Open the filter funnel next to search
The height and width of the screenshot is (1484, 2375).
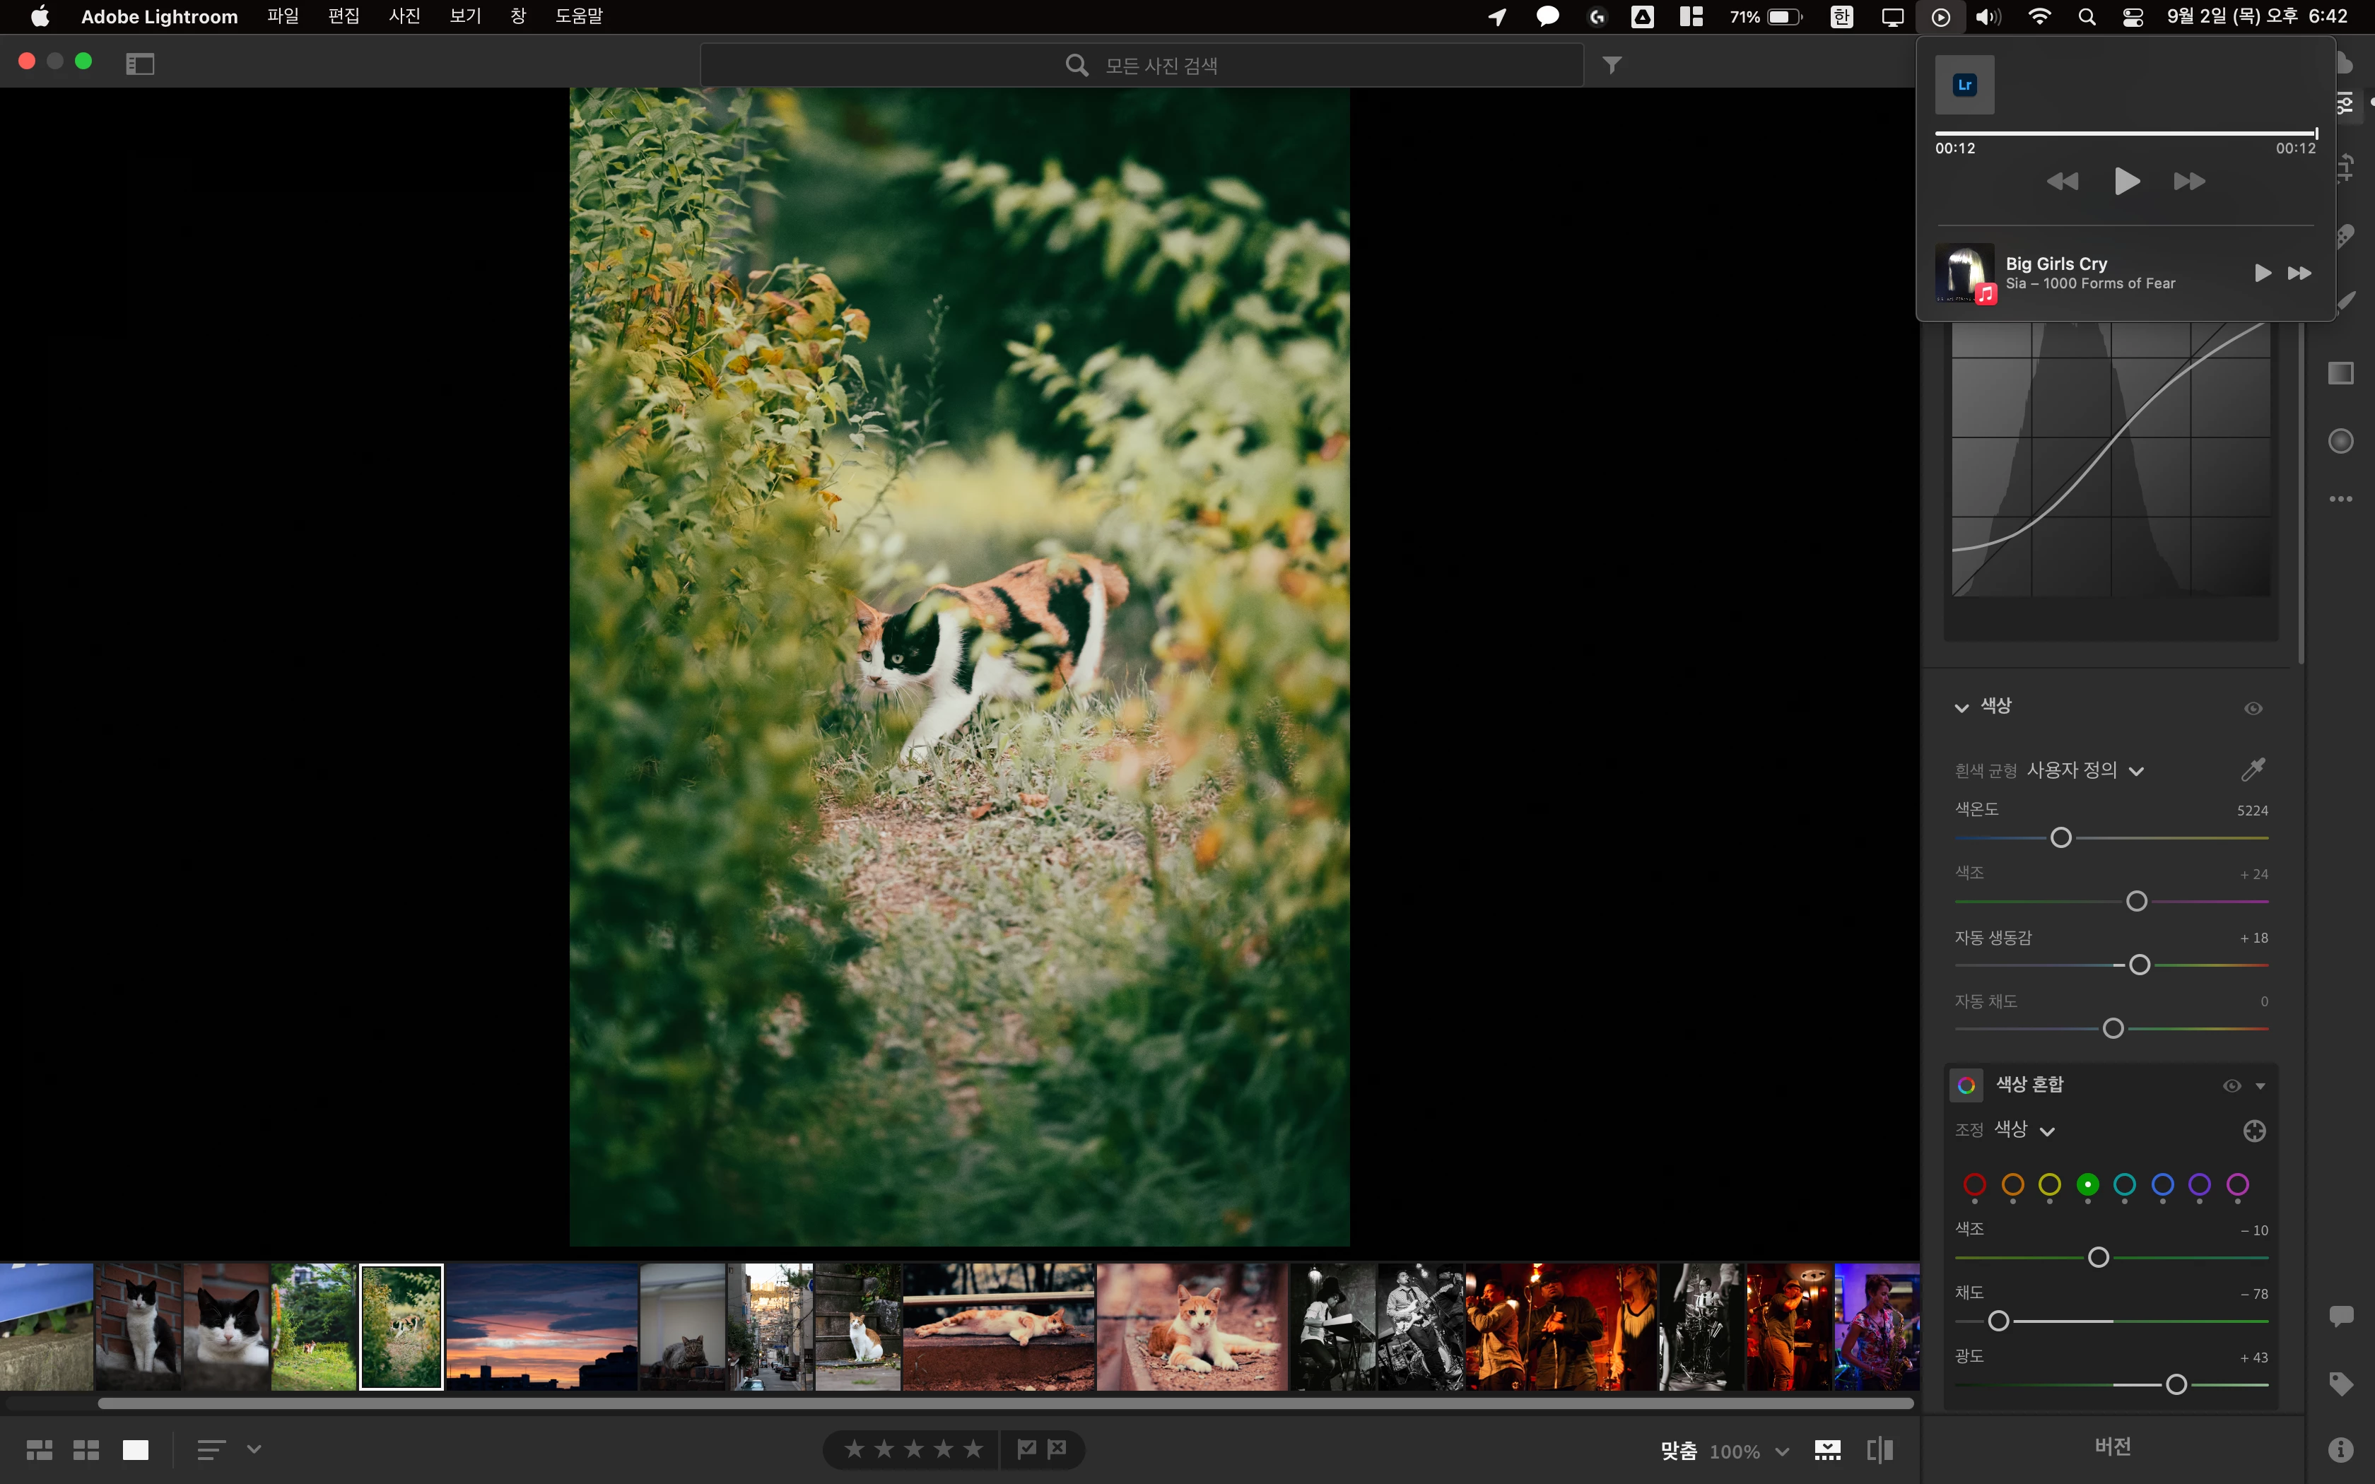pyautogui.click(x=1612, y=65)
